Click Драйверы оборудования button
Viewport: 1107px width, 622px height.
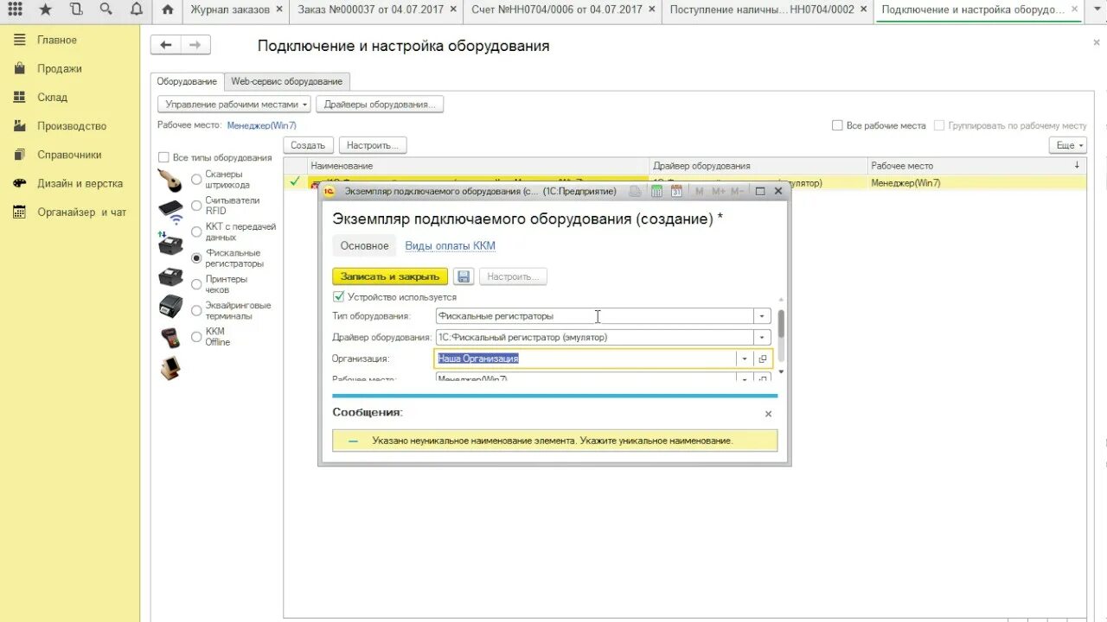(x=380, y=104)
